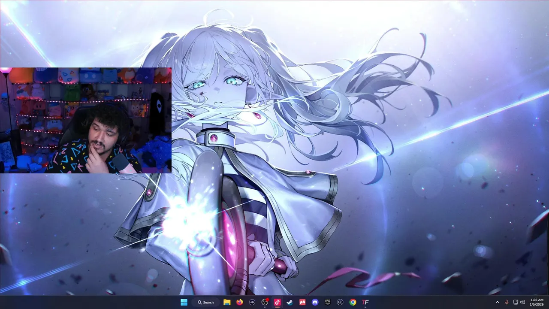549x309 pixels.
Task: Click the taskbar Search box
Action: [205, 302]
